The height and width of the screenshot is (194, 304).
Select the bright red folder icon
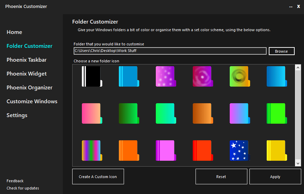(202, 150)
